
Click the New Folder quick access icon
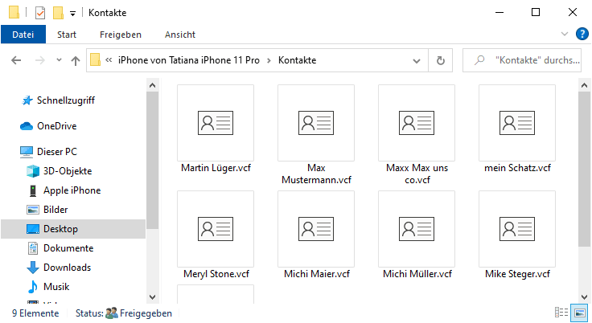coord(58,13)
